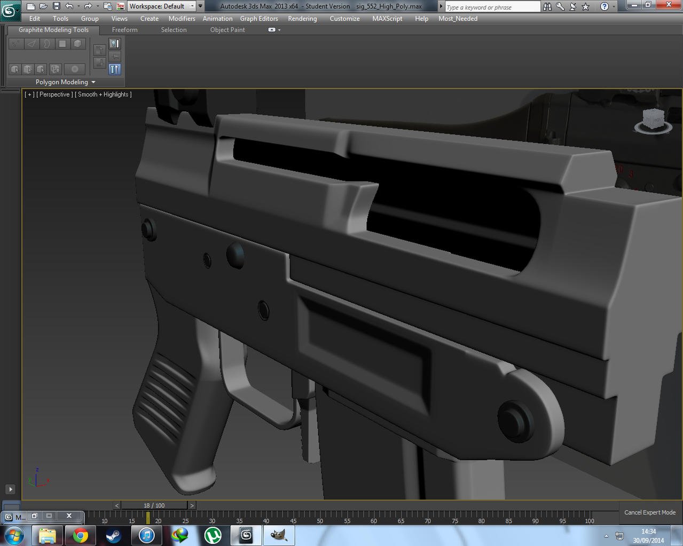This screenshot has height=546, width=683.
Task: Expand the Polygon Modeling panel dropdown
Action: (93, 82)
